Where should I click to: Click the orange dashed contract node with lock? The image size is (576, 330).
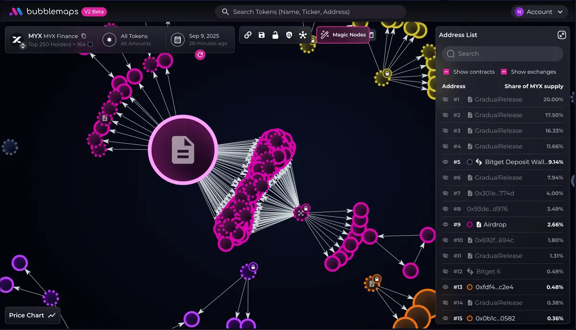point(372,283)
